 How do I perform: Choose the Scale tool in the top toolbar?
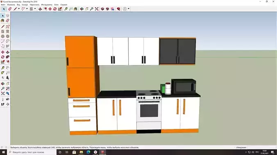tap(60, 9)
